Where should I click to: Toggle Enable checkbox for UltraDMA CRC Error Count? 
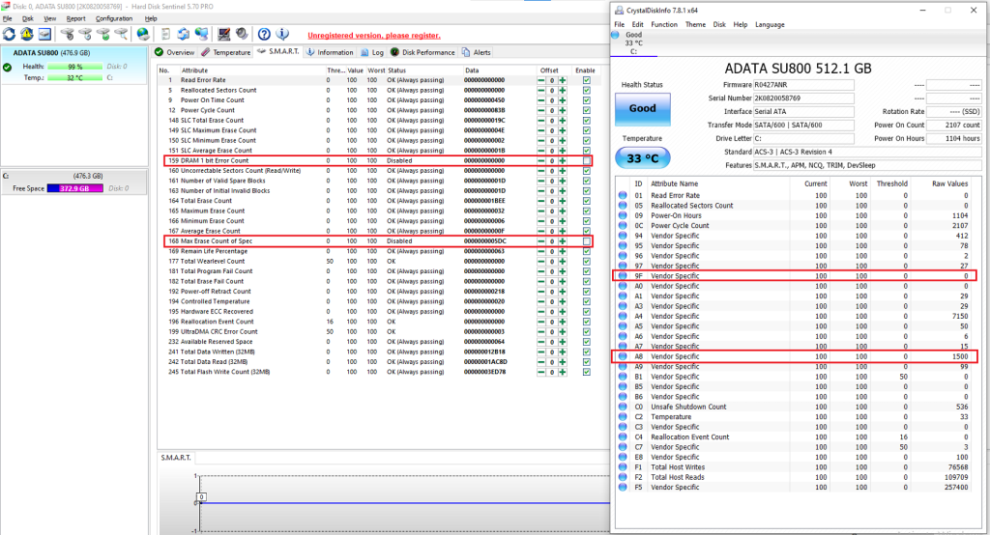(587, 332)
